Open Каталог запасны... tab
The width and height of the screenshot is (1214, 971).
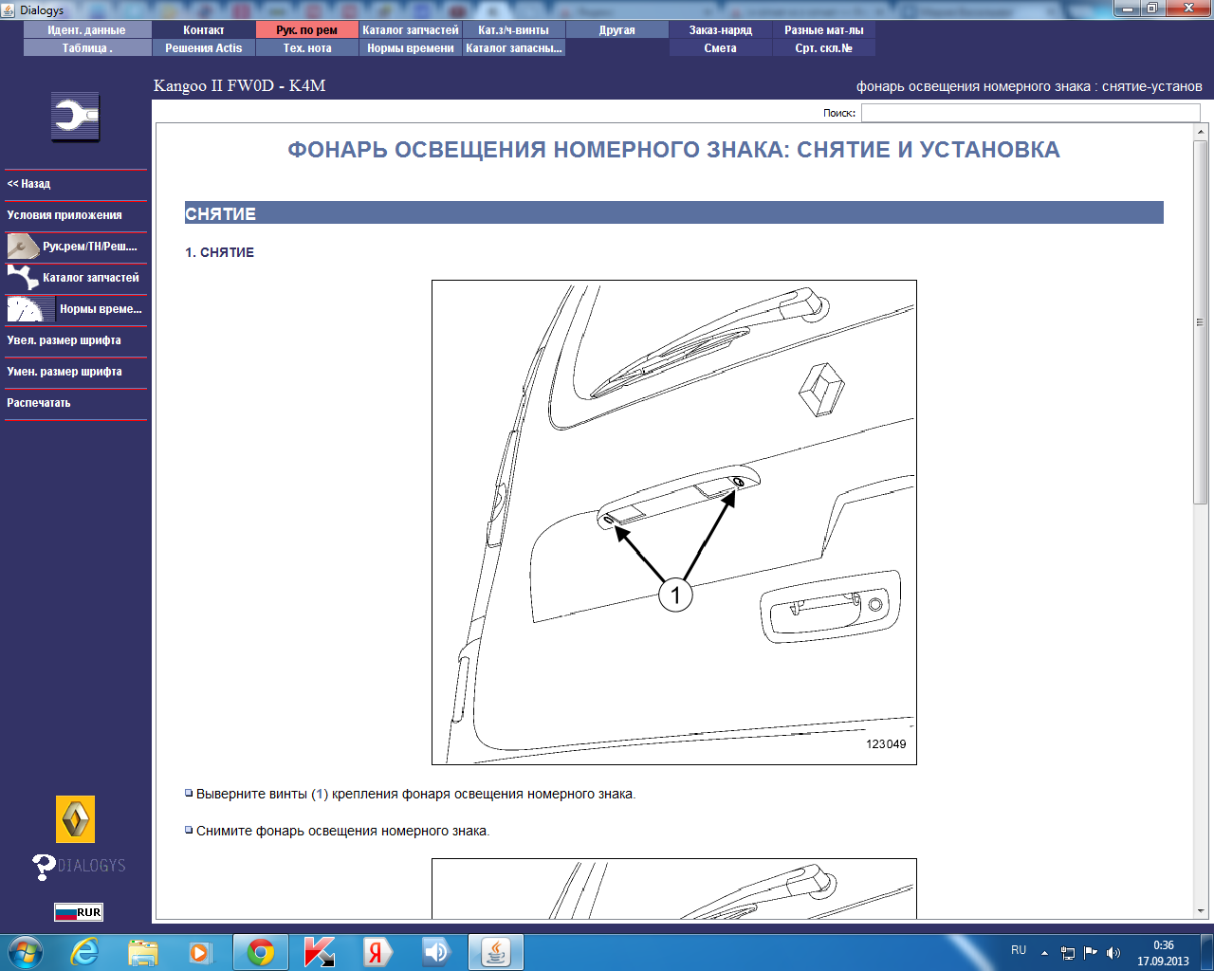click(x=514, y=48)
